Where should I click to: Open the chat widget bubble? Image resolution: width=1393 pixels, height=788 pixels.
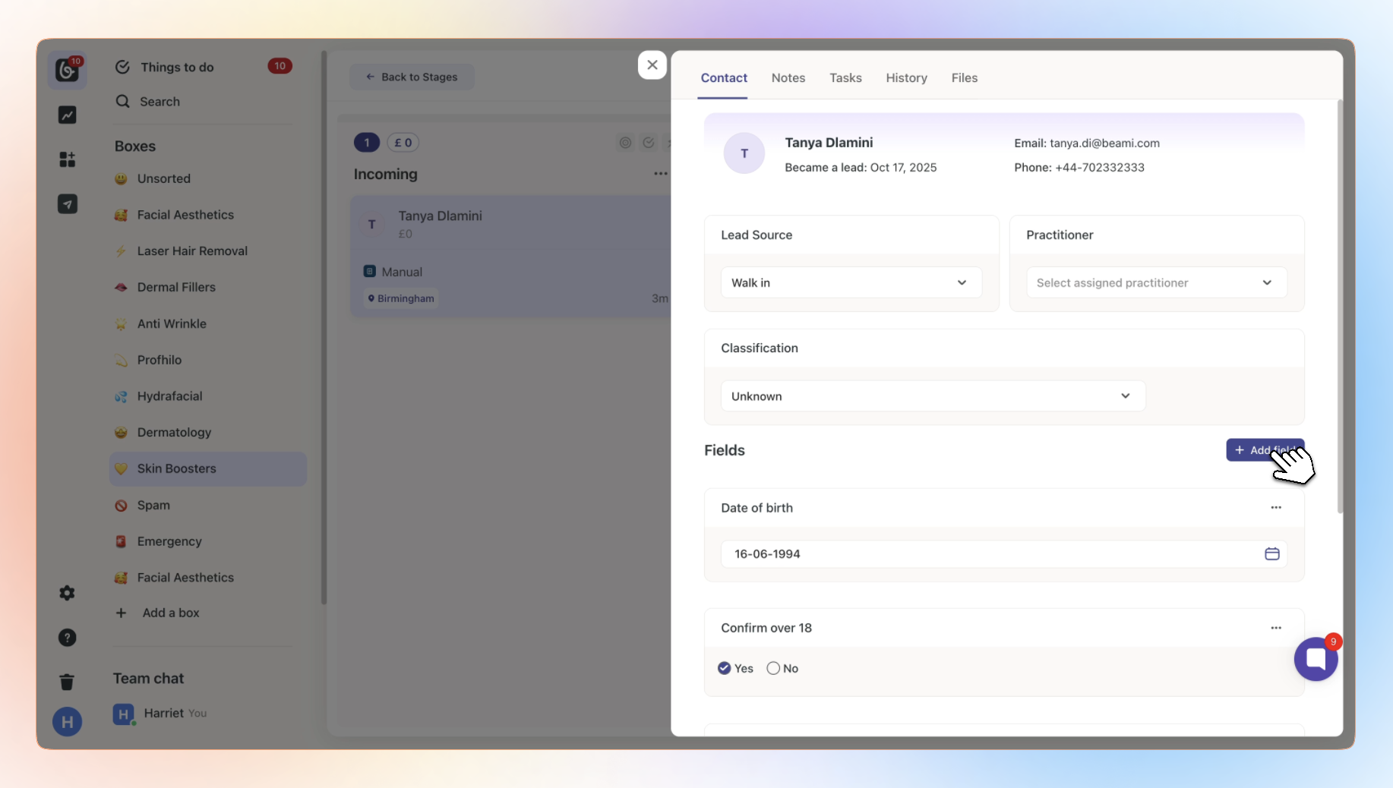(1316, 659)
